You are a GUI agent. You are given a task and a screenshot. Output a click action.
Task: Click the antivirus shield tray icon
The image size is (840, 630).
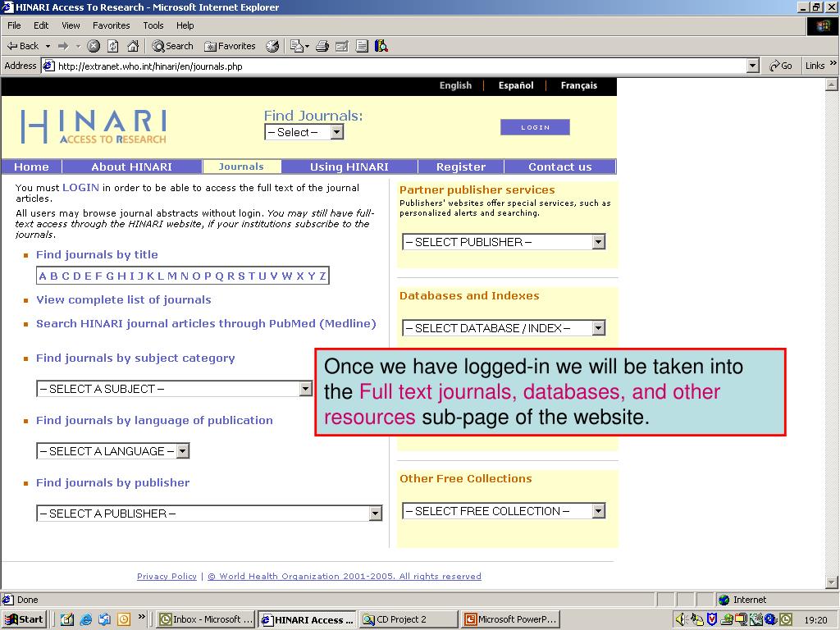click(711, 620)
